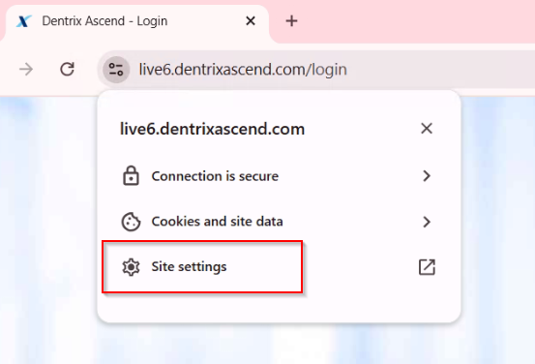Select the Dentrix Ascend - Login tab
This screenshot has height=364, width=535.
(134, 23)
